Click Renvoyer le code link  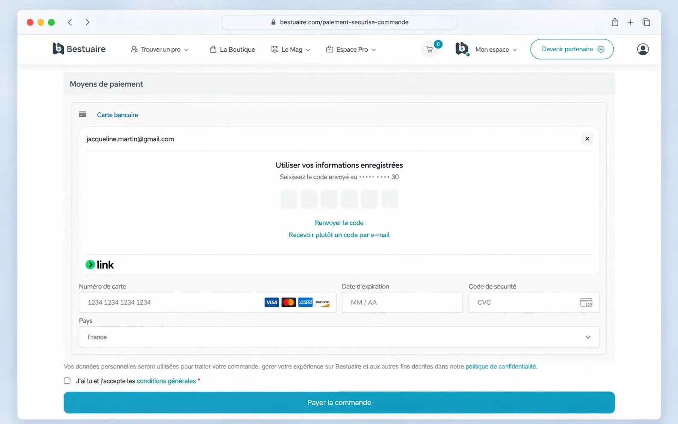click(339, 223)
